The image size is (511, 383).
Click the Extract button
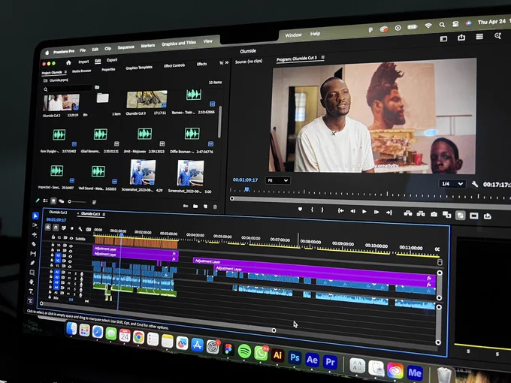click(x=421, y=214)
